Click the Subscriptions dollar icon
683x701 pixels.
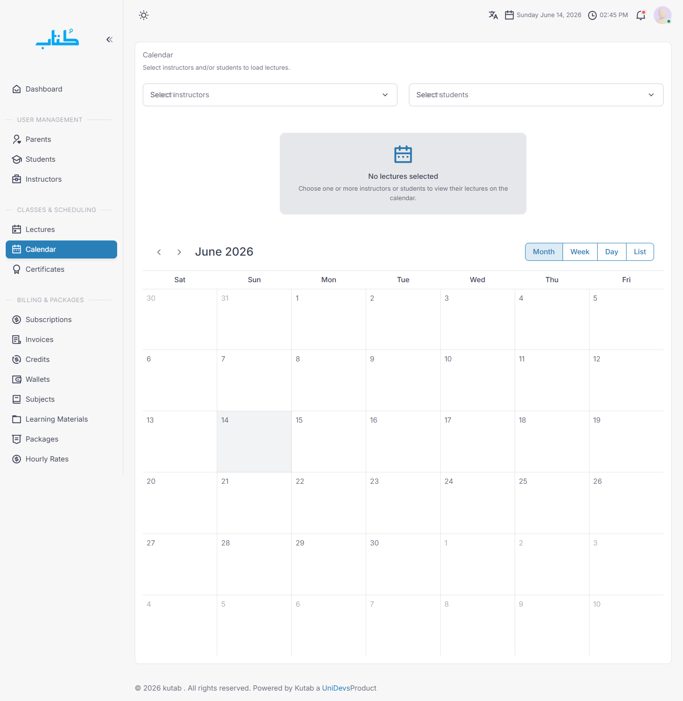[17, 320]
